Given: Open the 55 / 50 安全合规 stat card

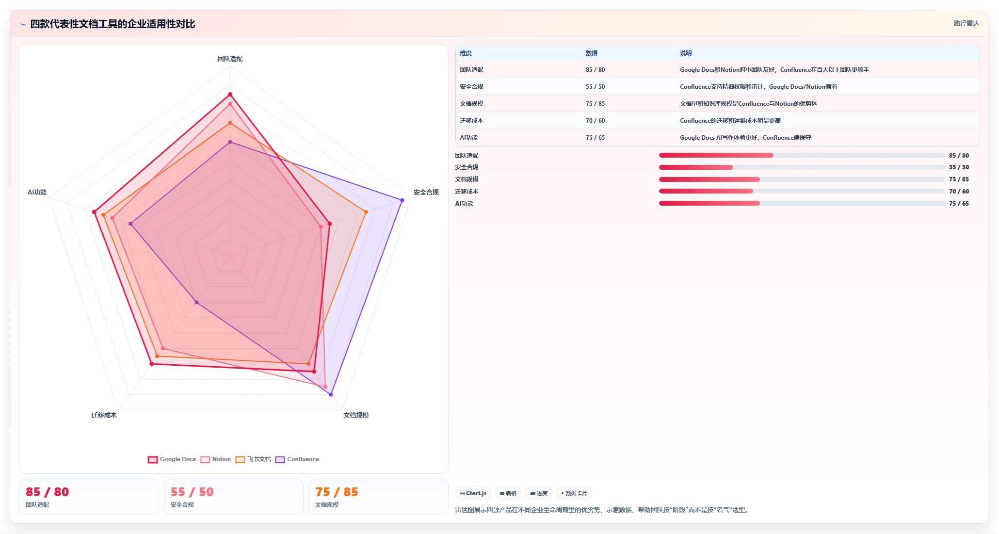Looking at the screenshot, I should (x=234, y=497).
